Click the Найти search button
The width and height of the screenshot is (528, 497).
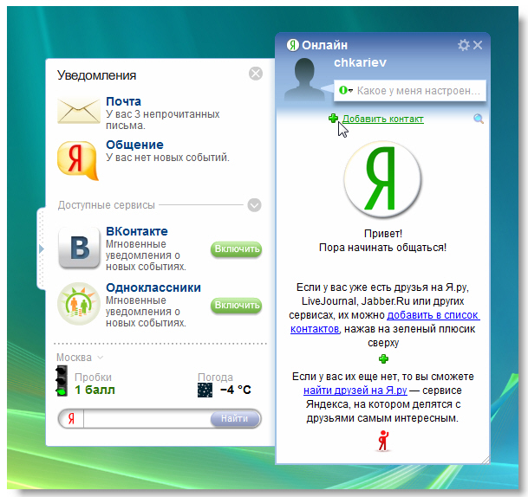(x=235, y=419)
